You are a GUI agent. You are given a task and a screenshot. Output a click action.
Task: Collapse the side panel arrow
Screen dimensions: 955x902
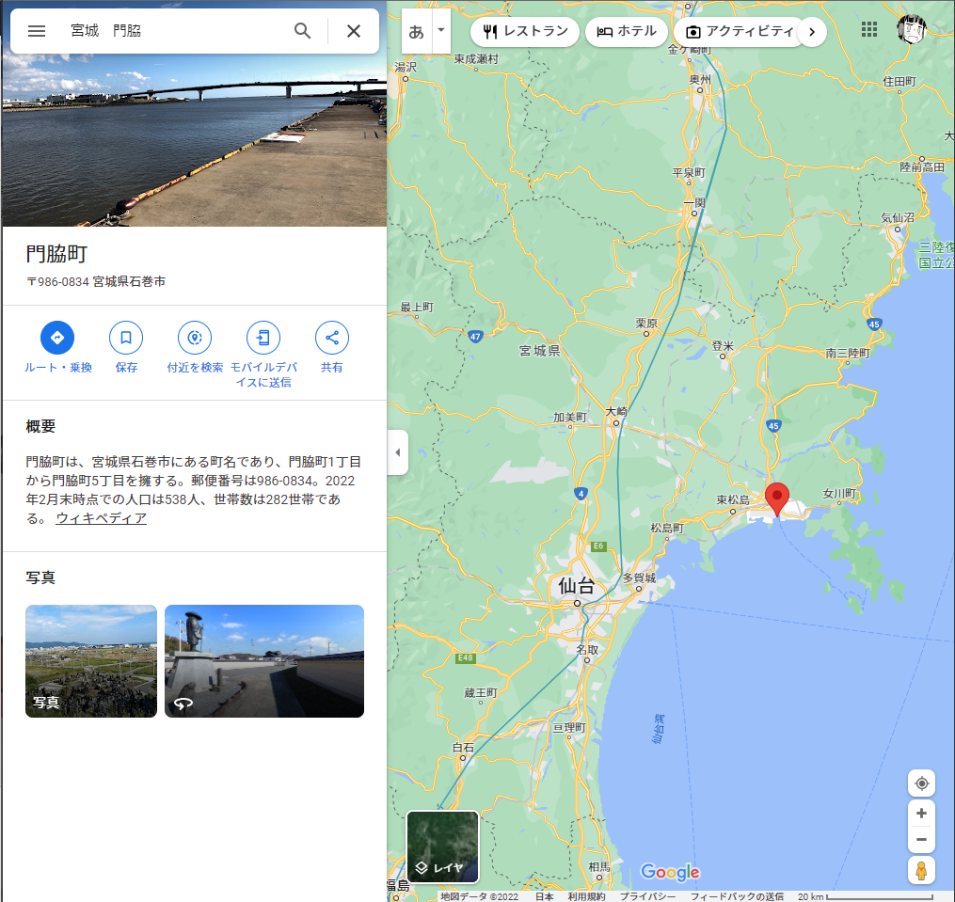tap(398, 451)
